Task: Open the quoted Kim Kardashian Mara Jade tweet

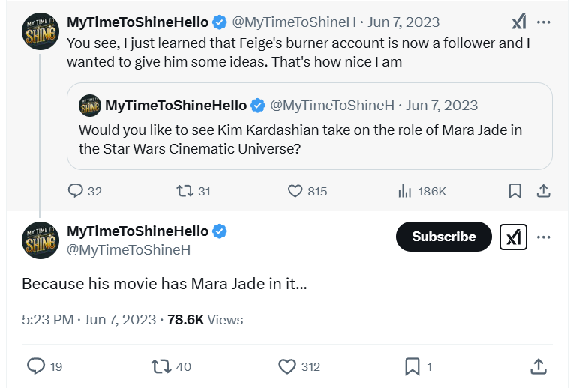Action: click(309, 139)
